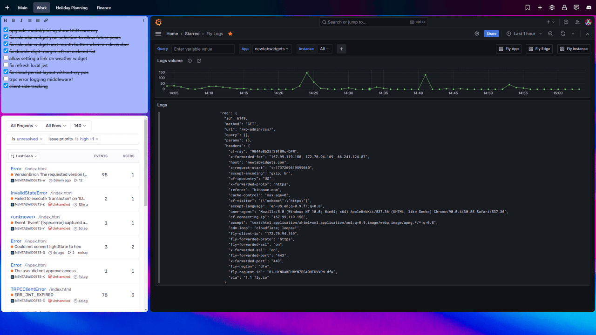
Task: Open the All Projects dropdown
Action: pyautogui.click(x=24, y=126)
